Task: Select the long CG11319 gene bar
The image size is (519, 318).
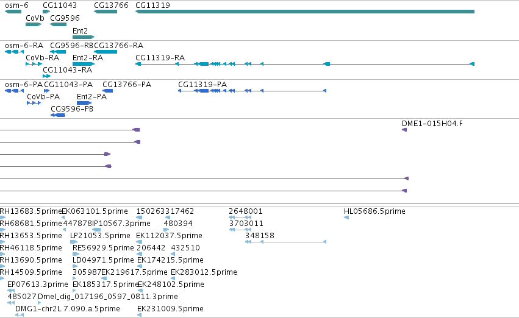Action: point(305,12)
